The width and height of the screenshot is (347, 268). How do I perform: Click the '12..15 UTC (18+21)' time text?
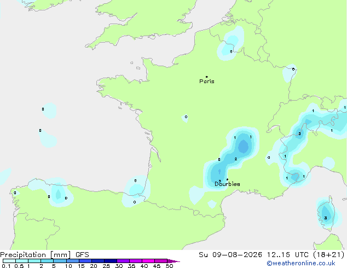click(x=305, y=255)
